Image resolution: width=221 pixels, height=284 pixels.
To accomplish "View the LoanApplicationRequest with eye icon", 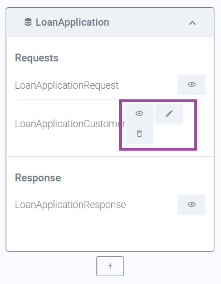I will pyautogui.click(x=191, y=85).
